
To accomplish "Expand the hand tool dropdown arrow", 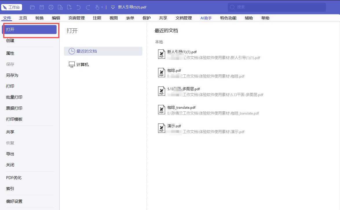I will (x=102, y=7).
